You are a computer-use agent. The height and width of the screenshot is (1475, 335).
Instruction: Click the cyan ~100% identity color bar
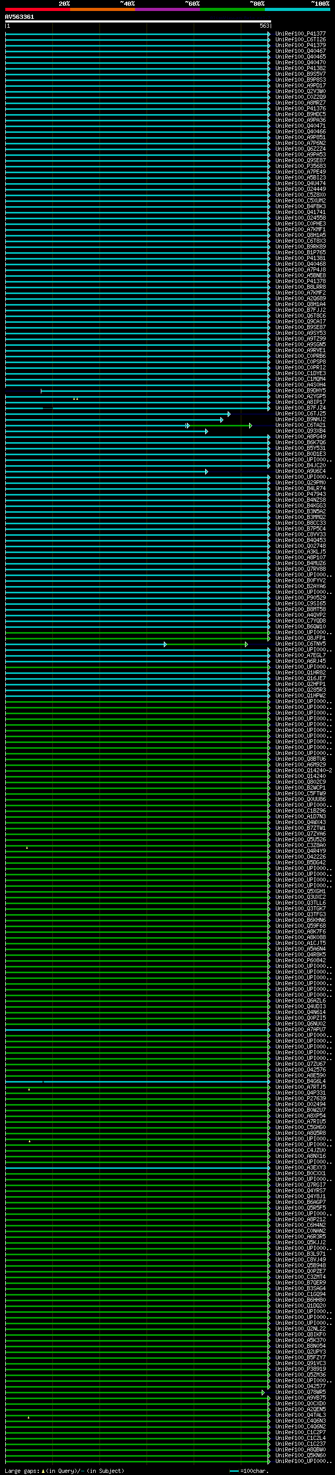click(298, 9)
